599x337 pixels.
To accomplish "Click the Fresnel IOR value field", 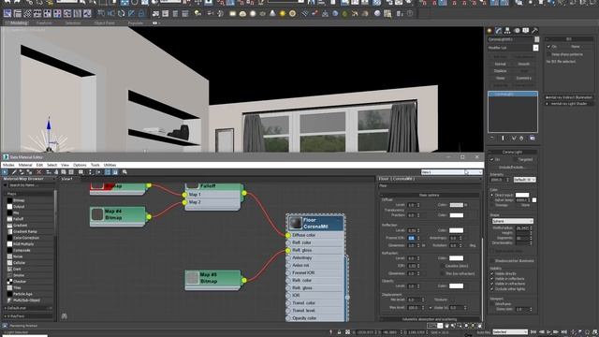I will 412,238.
